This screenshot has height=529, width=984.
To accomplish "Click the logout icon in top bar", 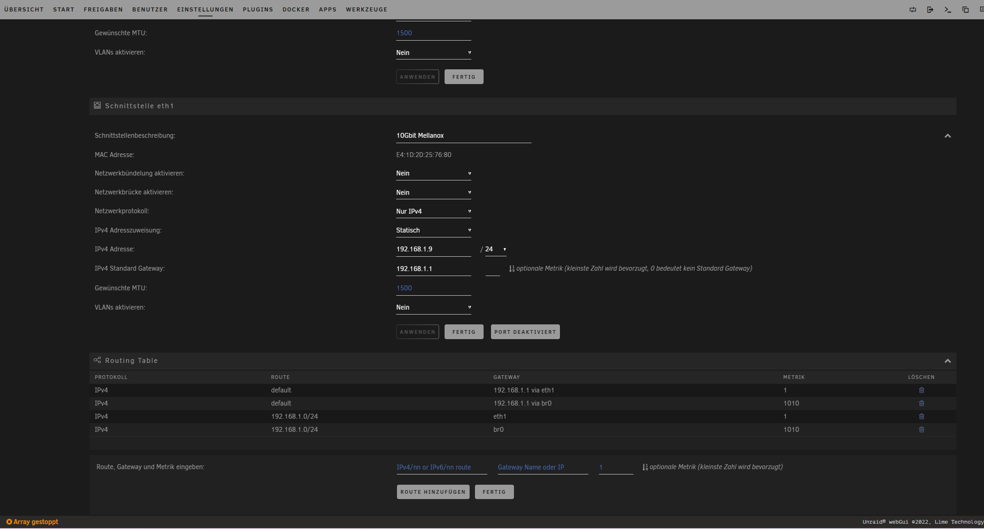I will click(930, 9).
